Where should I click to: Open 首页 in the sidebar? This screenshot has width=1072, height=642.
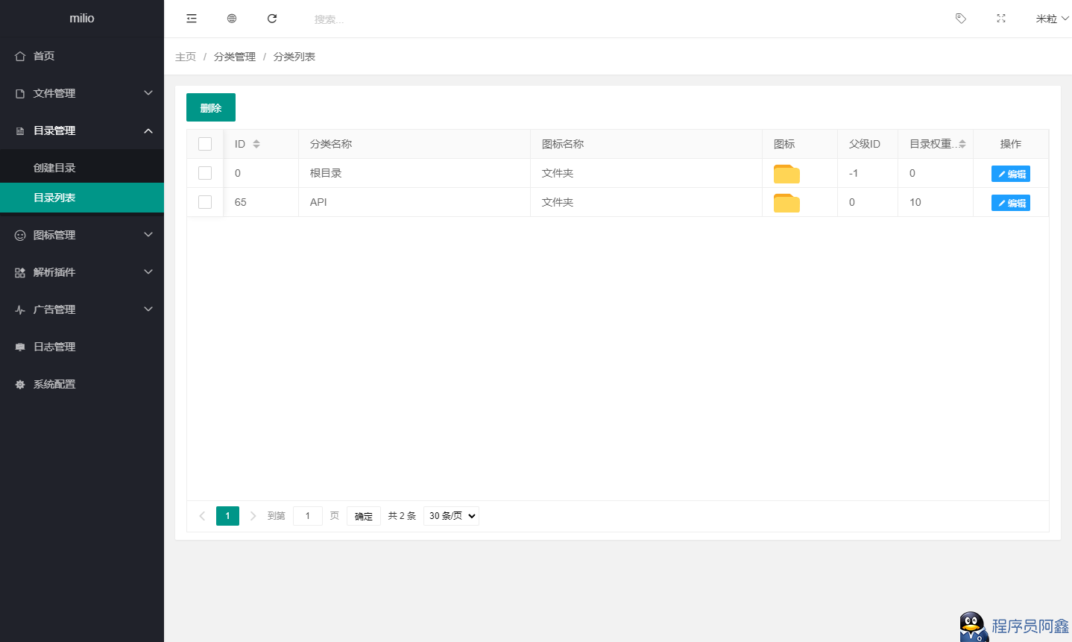(82, 56)
